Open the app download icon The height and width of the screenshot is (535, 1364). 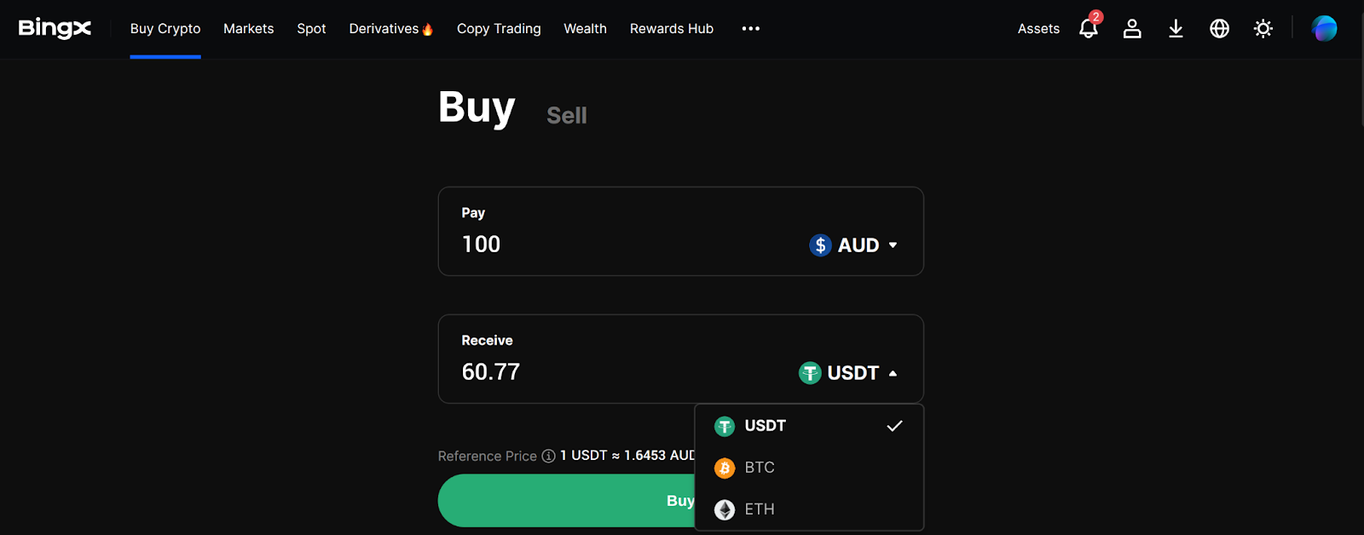point(1176,28)
